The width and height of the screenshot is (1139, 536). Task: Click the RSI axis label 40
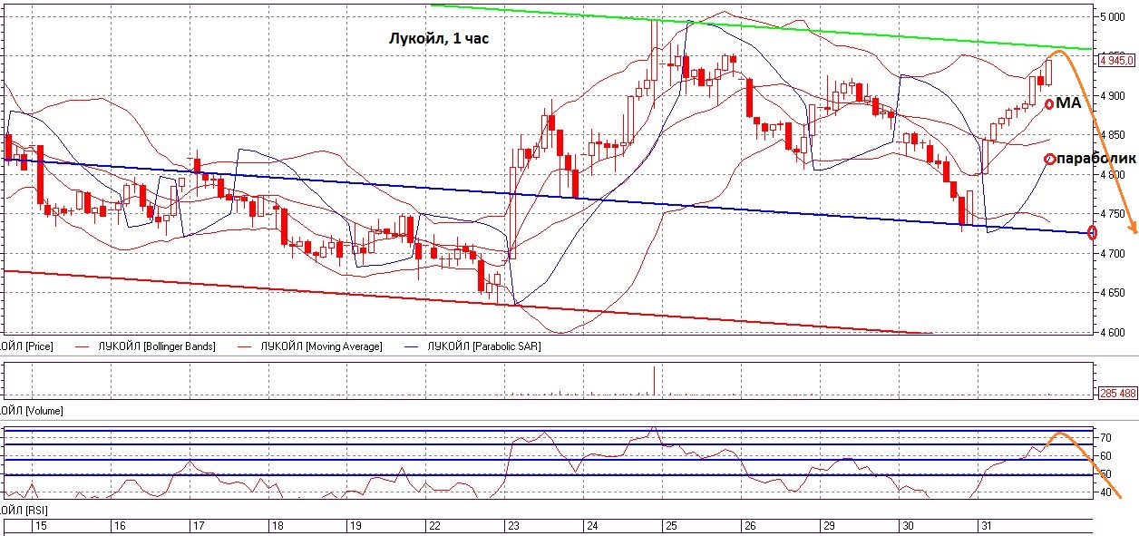[1105, 492]
